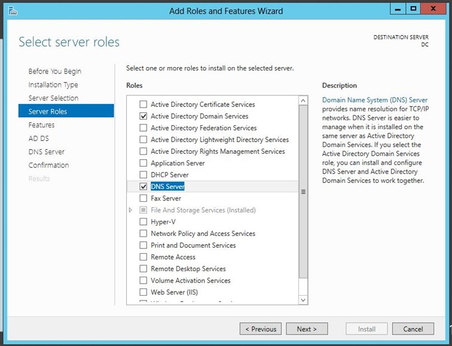Viewport: 452px width, 346px height.
Task: Open the AD DS step in sidebar
Action: [38, 138]
